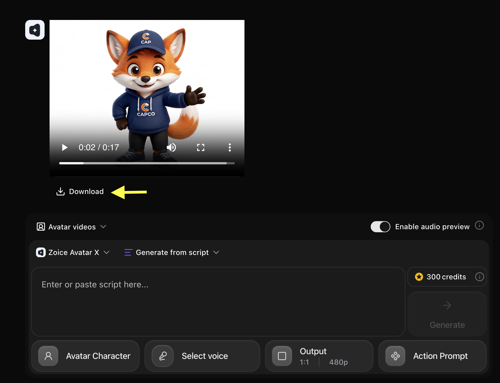500x383 pixels.
Task: Show info about Enable audio preview
Action: click(x=479, y=226)
